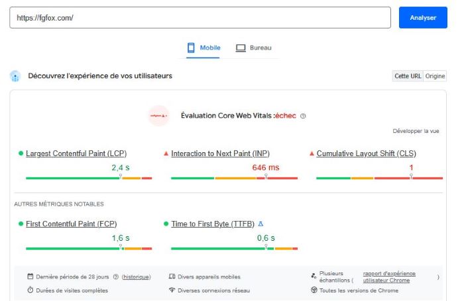Click the red triangle next to INP
Screen dimensions: 464x301
click(166, 153)
